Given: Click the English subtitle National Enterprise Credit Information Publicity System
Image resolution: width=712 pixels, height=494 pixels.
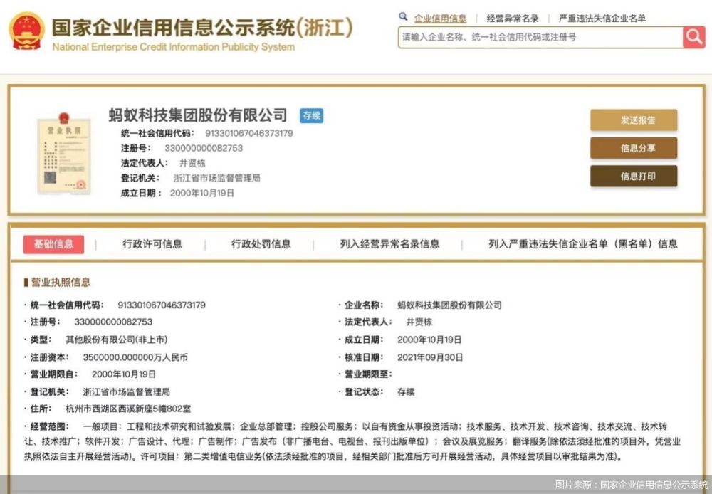Looking at the screenshot, I should pos(174,47).
